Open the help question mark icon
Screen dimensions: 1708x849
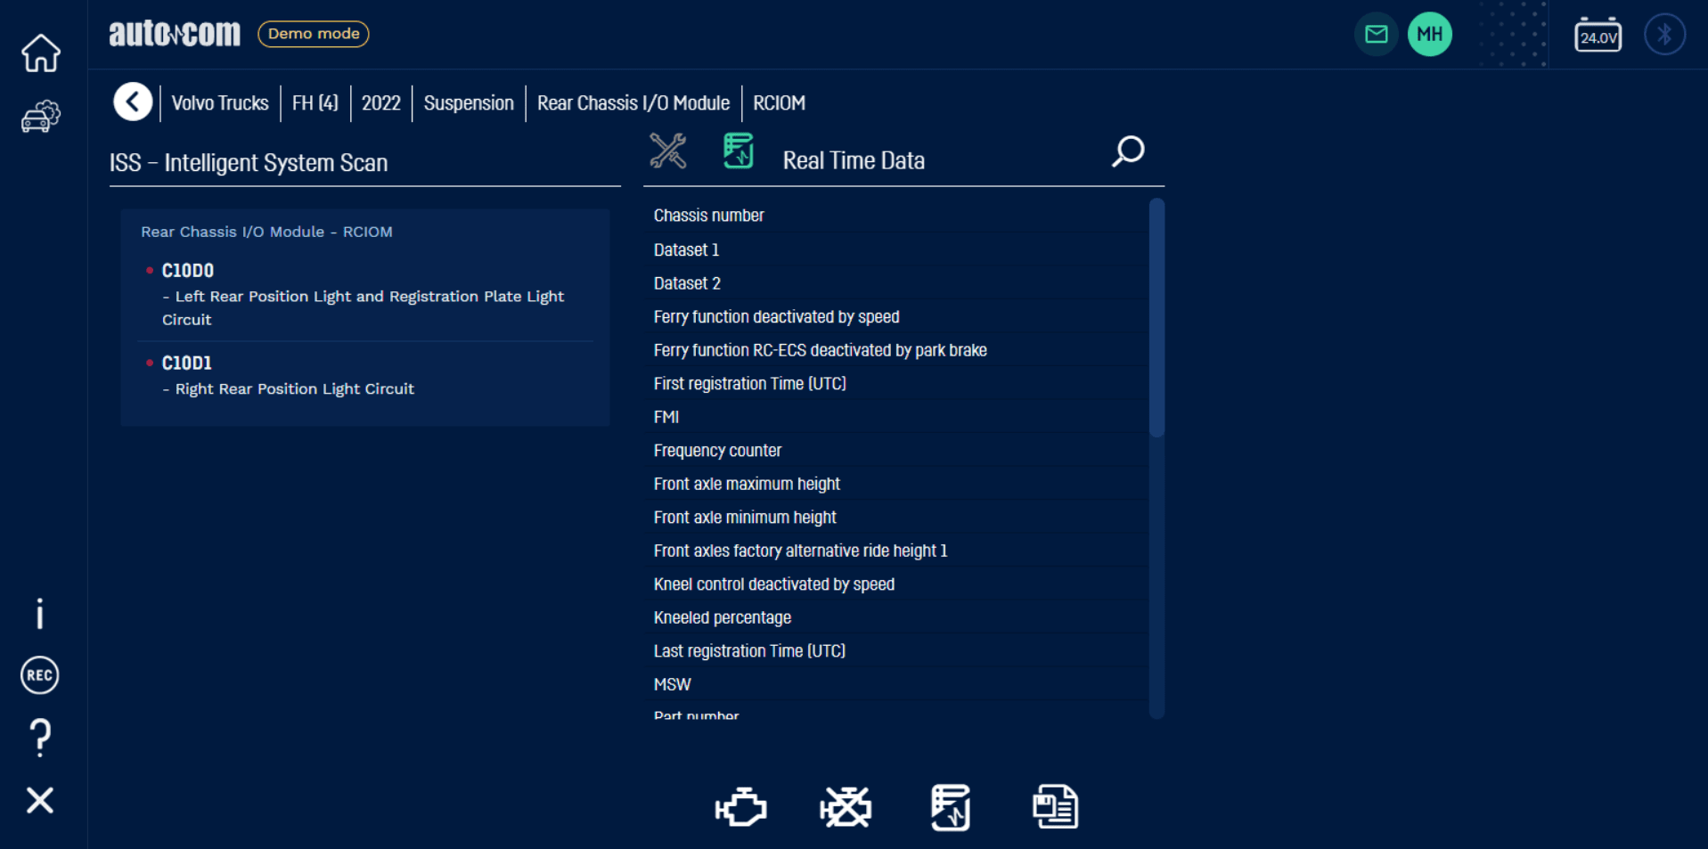click(x=40, y=738)
